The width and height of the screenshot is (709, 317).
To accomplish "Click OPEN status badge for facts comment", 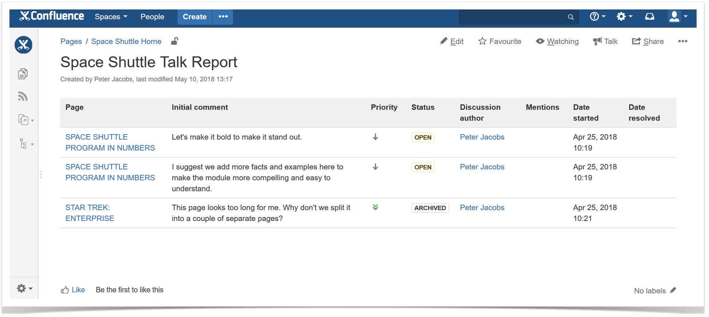I will 423,167.
